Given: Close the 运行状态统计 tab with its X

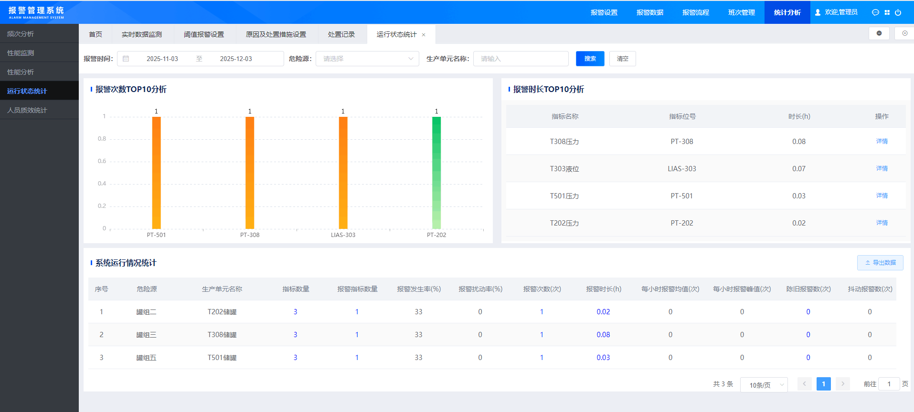Looking at the screenshot, I should point(424,35).
